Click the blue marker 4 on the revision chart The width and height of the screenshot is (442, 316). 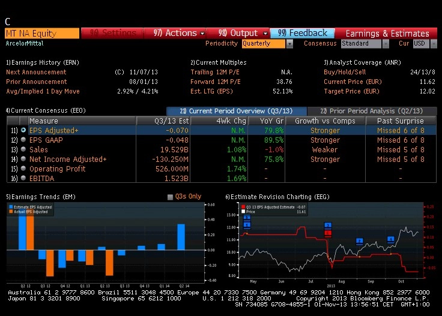point(390,239)
